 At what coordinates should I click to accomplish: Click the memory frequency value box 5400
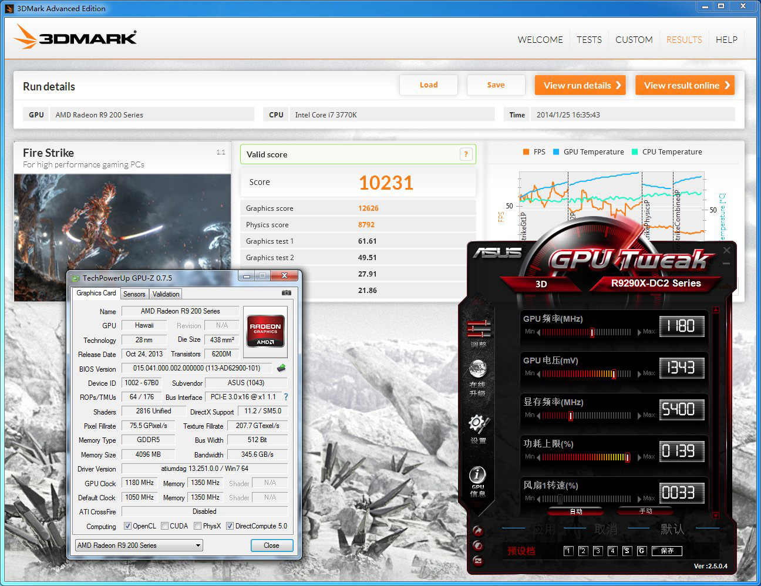pyautogui.click(x=681, y=409)
